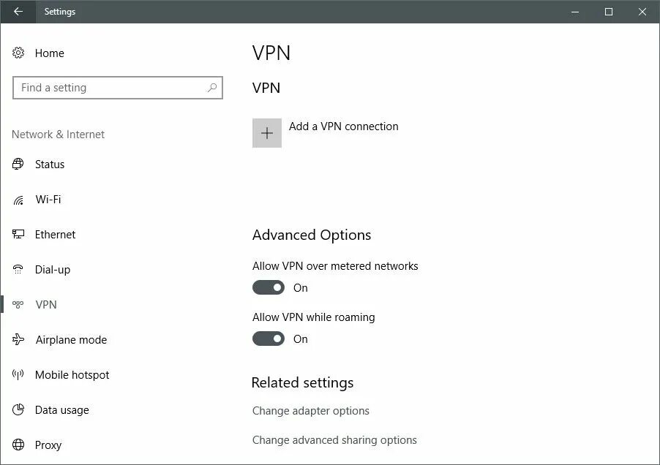Select the Mobile hotspot antenna icon
Viewport: 660px width, 465px height.
tap(18, 374)
